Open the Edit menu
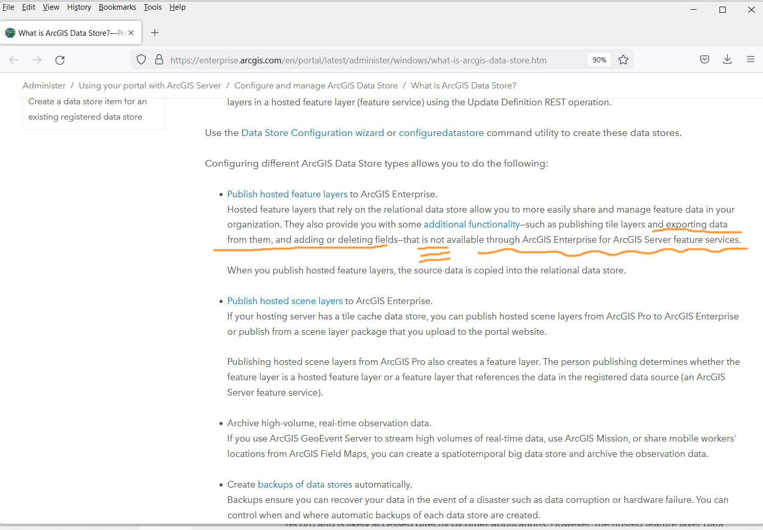The height and width of the screenshot is (530, 763). coord(29,7)
